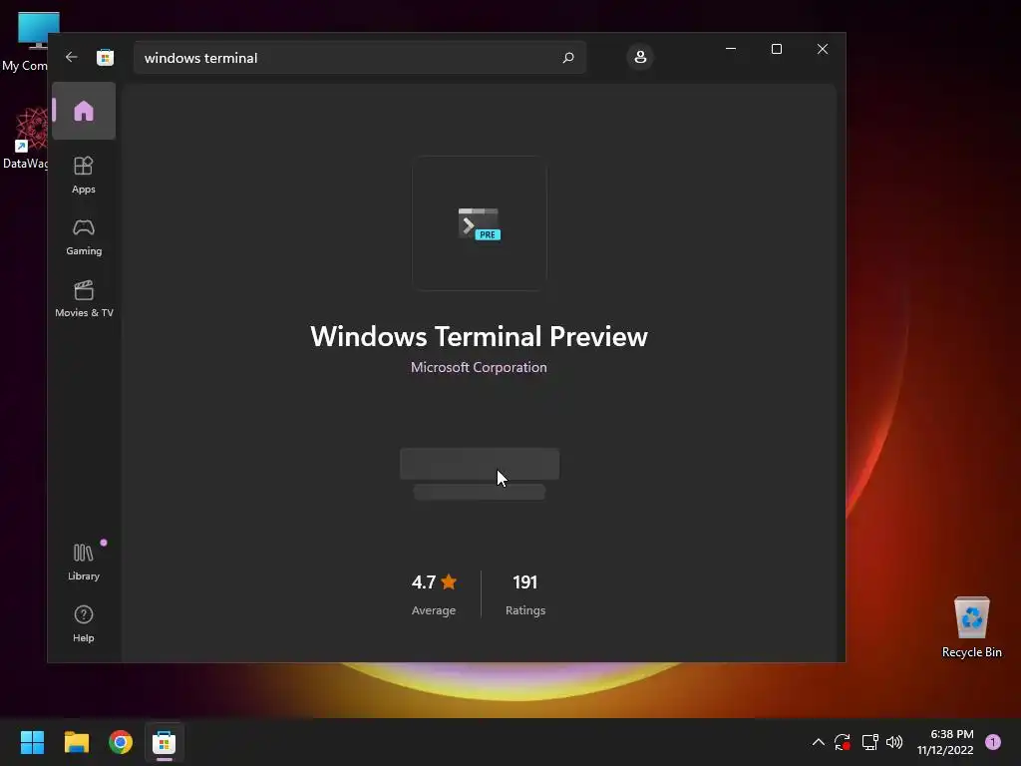The image size is (1021, 766).
Task: Open the Windows Start menu
Action: click(32, 742)
